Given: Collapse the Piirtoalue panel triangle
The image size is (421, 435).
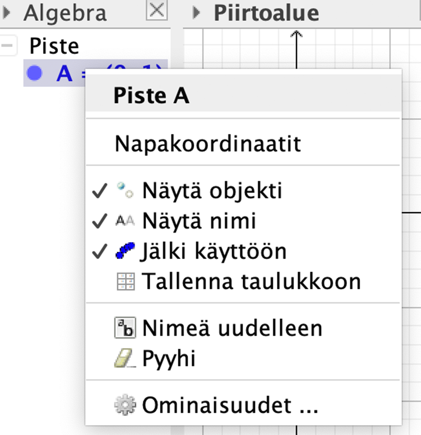Looking at the screenshot, I should click(196, 13).
